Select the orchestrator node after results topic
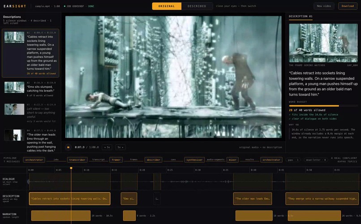The height and width of the screenshot is (224, 361). (x=271, y=160)
